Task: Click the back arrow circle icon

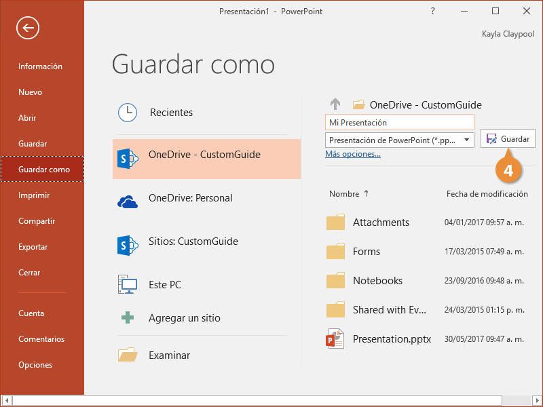Action: [x=28, y=28]
